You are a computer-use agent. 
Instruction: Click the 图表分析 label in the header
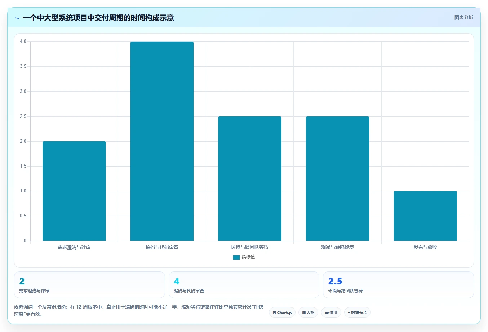click(463, 17)
